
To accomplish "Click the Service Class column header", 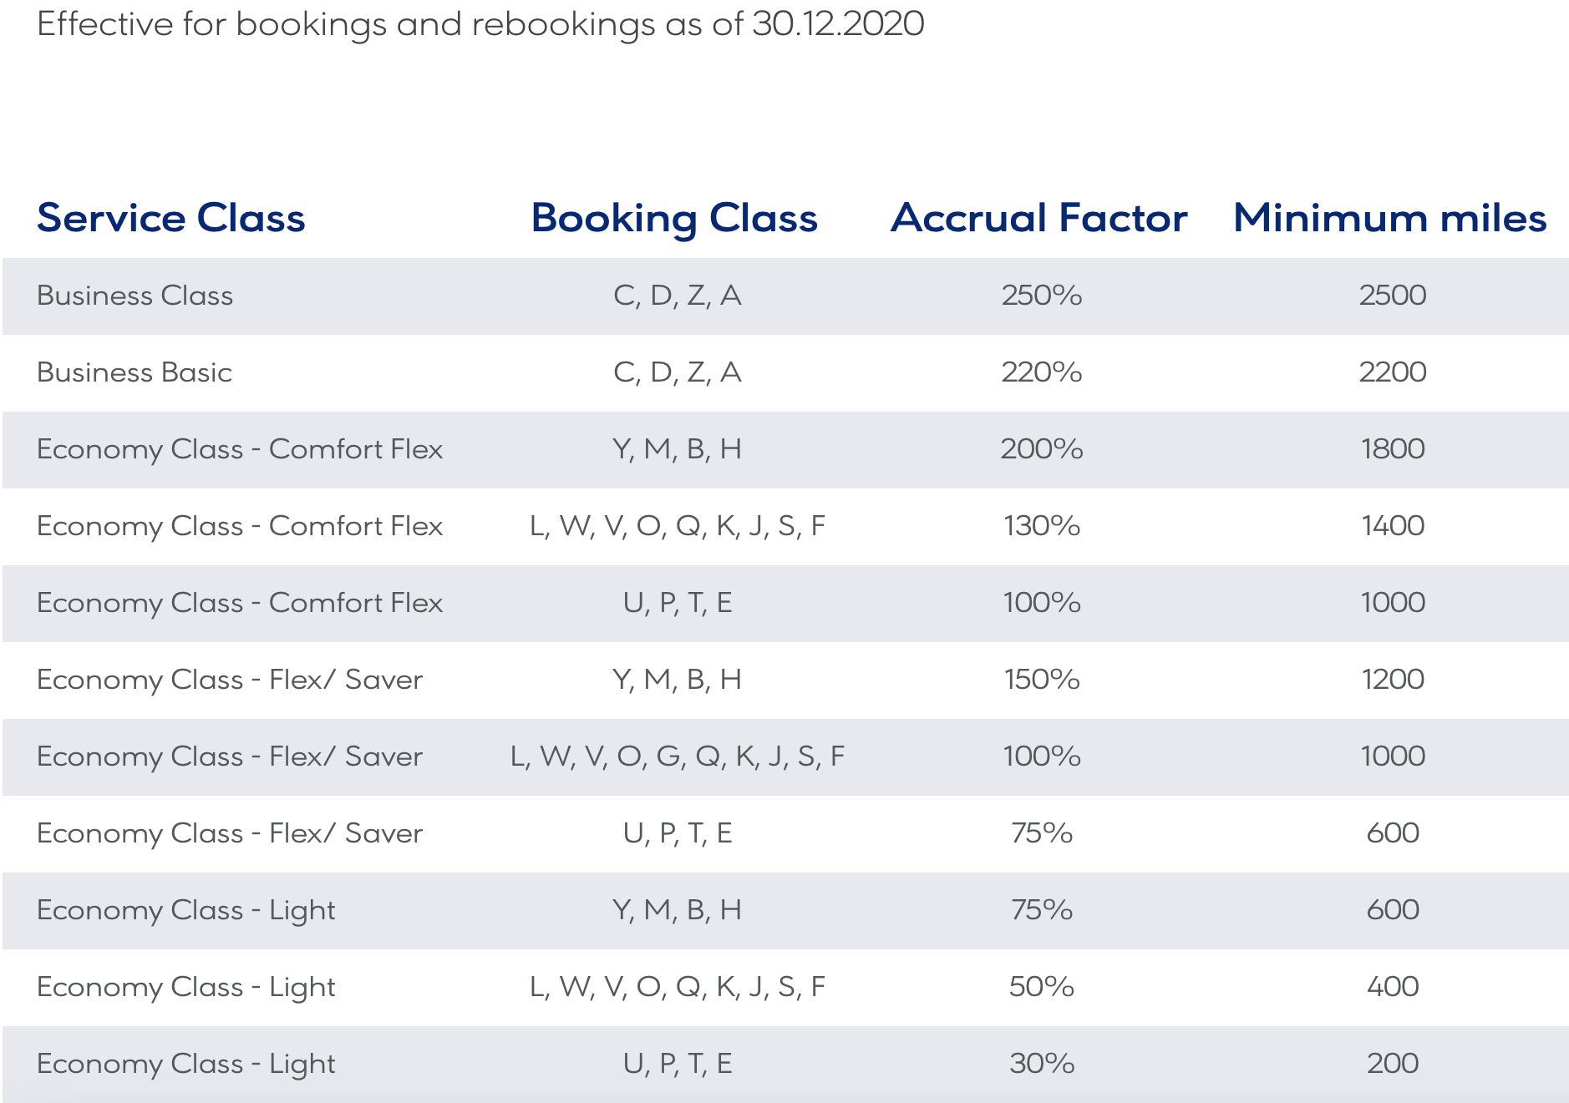I will [171, 219].
